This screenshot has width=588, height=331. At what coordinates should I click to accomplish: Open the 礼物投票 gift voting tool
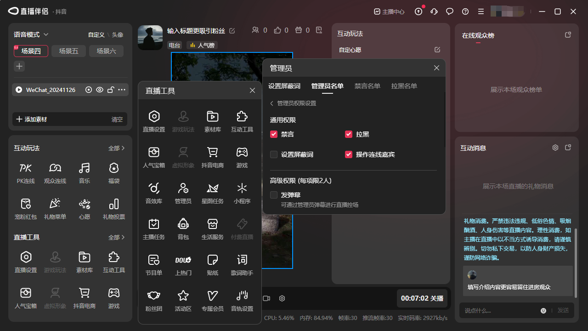114,209
